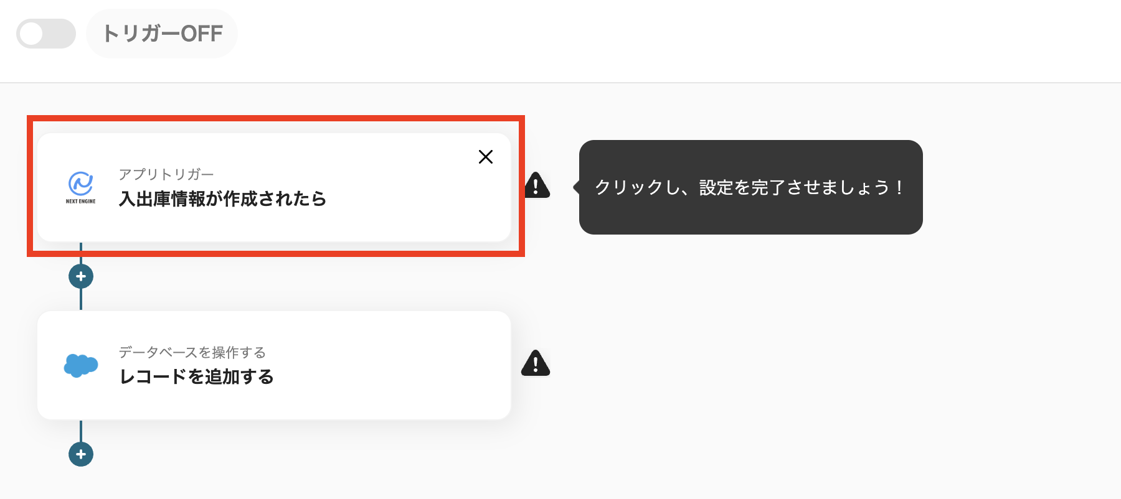Click the クリックし、設定を完了させましょう tooltip
Image resolution: width=1121 pixels, height=499 pixels.
coord(749,187)
